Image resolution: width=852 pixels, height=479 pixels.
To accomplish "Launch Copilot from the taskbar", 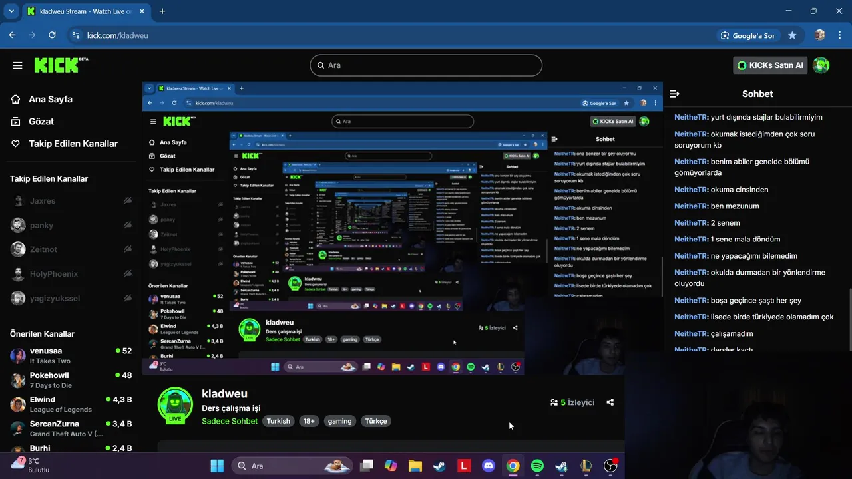I will click(391, 466).
